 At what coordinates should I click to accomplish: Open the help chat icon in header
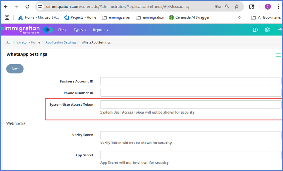click(255, 30)
